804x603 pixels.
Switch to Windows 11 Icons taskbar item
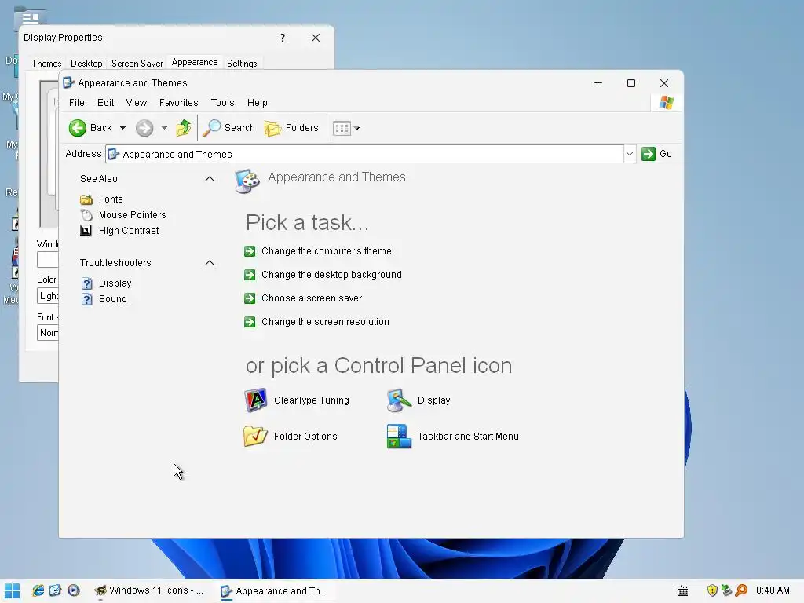click(150, 590)
